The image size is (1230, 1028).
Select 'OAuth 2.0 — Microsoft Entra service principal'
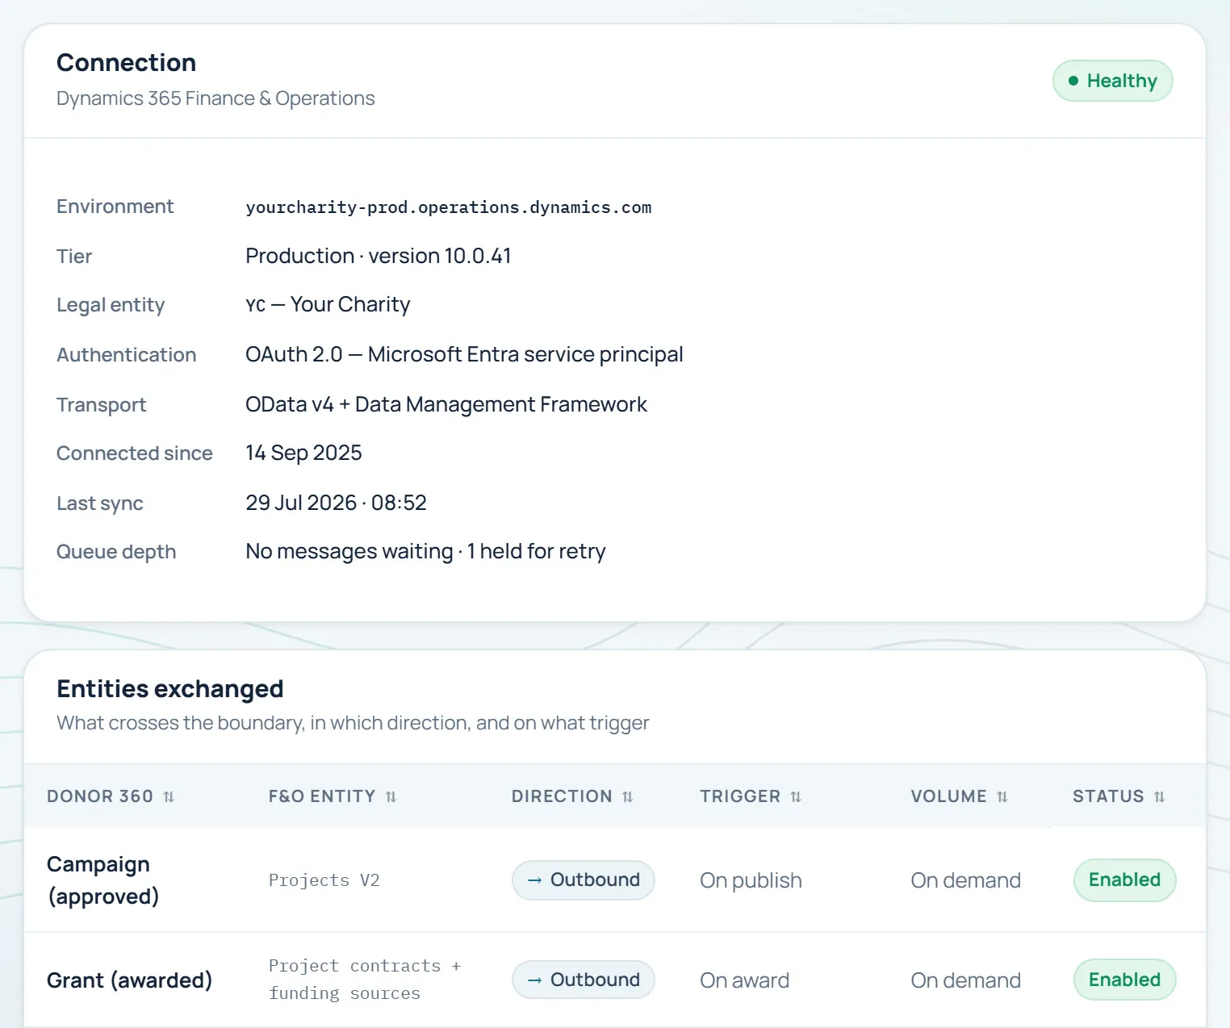point(464,354)
